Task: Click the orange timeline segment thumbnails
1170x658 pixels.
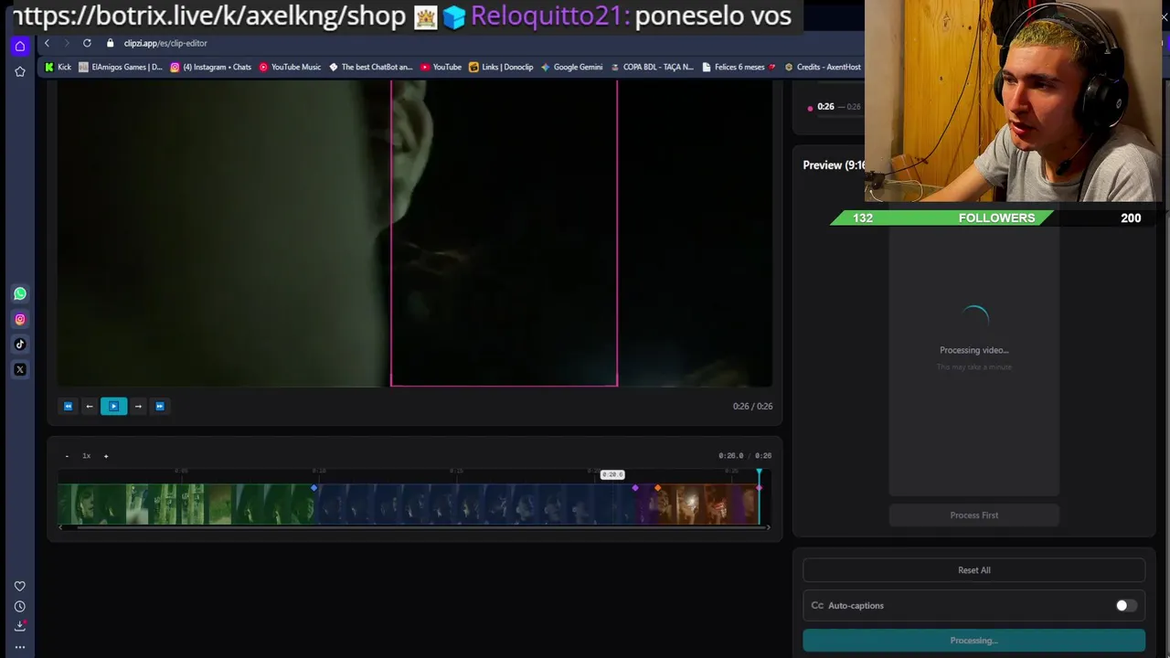Action: point(708,505)
